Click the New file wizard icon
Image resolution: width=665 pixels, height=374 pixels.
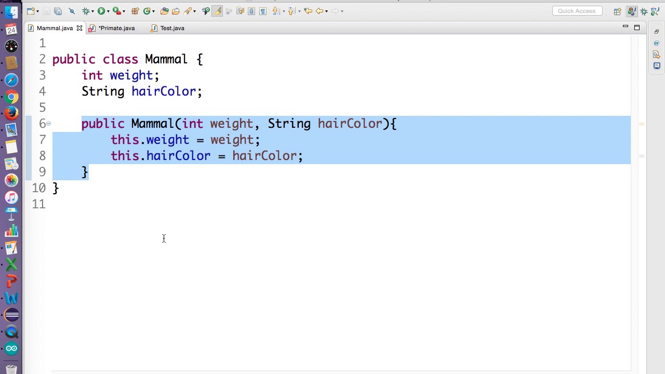click(30, 11)
